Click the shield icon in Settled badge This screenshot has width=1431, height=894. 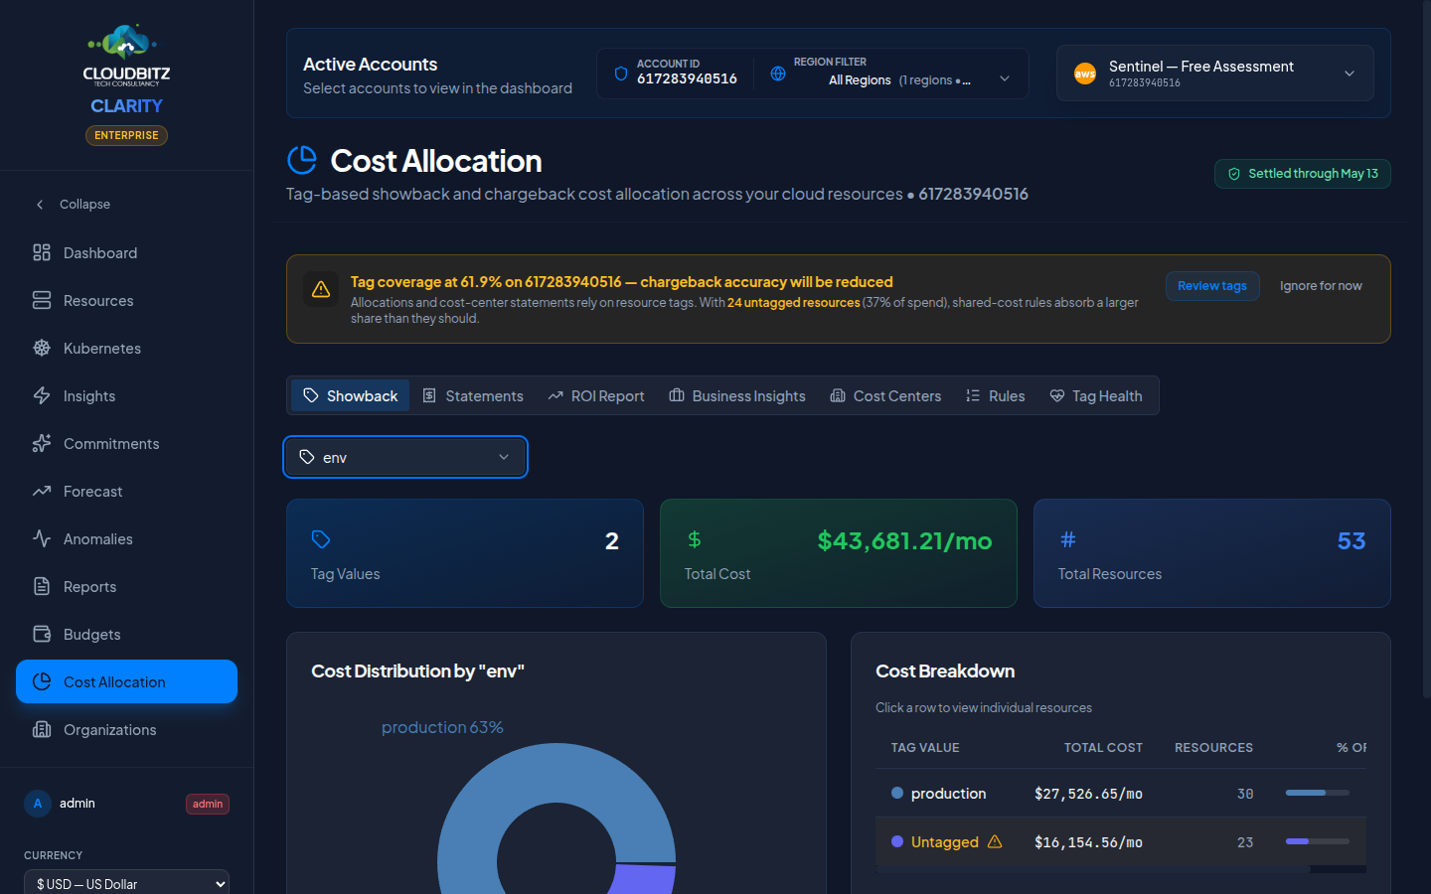click(1234, 174)
